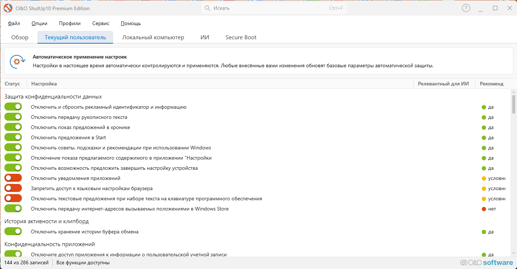The width and height of the screenshot is (517, 269).
Task: Click yellow dot beside app notifications setting
Action: coord(484,178)
